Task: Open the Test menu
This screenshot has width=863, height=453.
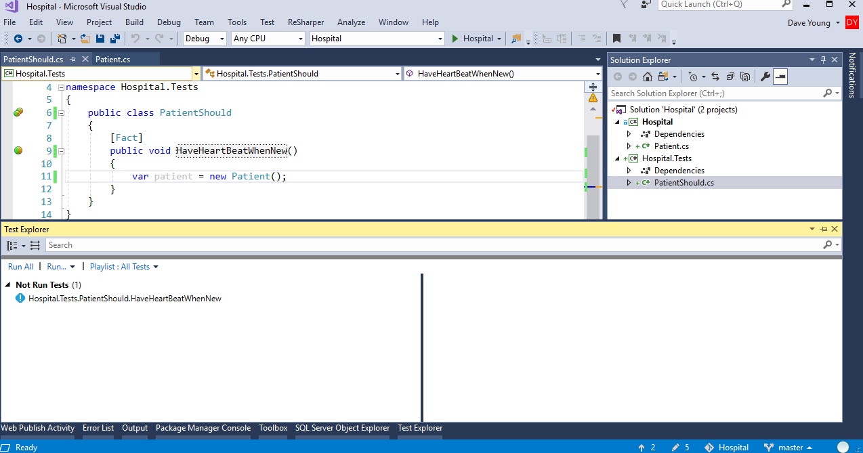Action: [x=267, y=22]
